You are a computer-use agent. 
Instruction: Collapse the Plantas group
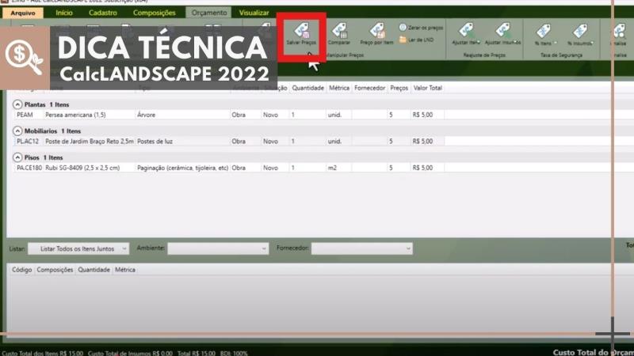click(x=17, y=104)
